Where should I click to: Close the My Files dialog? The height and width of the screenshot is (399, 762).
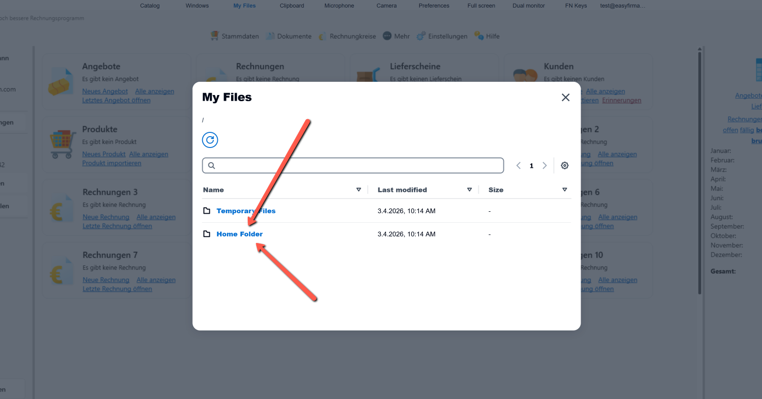click(565, 97)
